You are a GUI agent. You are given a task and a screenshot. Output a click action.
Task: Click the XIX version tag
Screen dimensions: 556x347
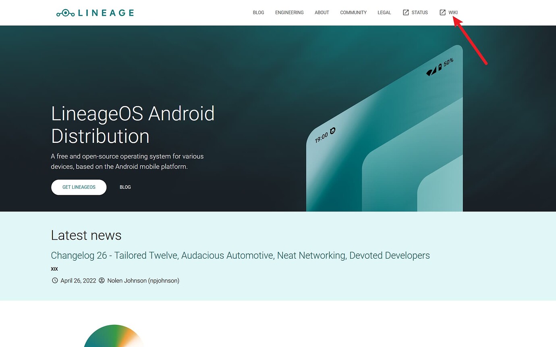coord(54,269)
